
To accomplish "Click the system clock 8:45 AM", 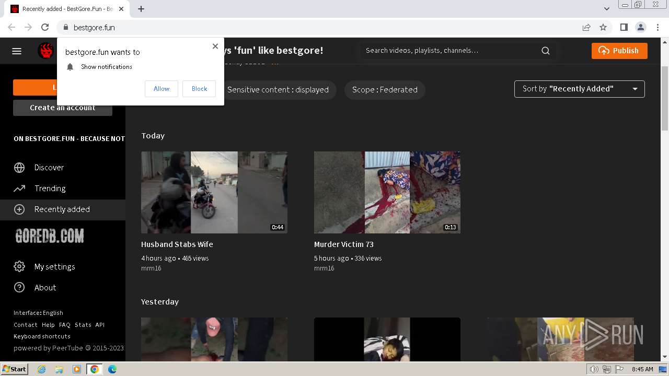I will (x=642, y=369).
